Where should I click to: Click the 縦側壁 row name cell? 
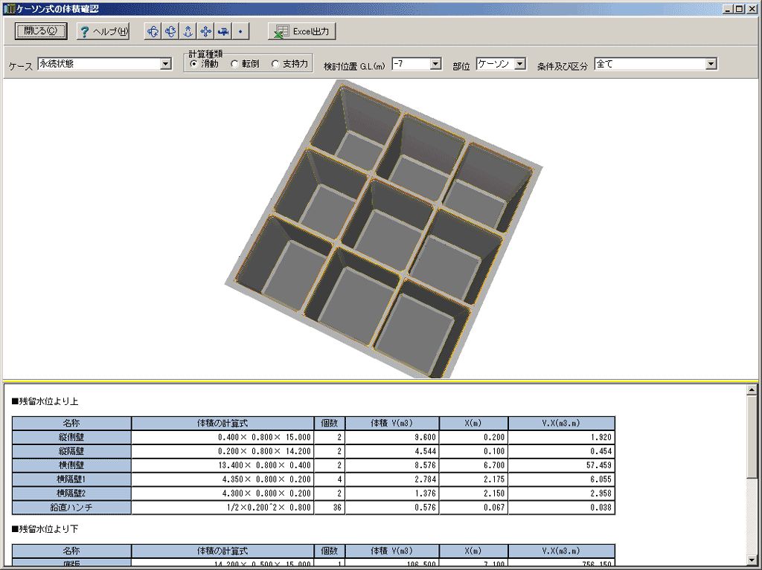tap(71, 437)
